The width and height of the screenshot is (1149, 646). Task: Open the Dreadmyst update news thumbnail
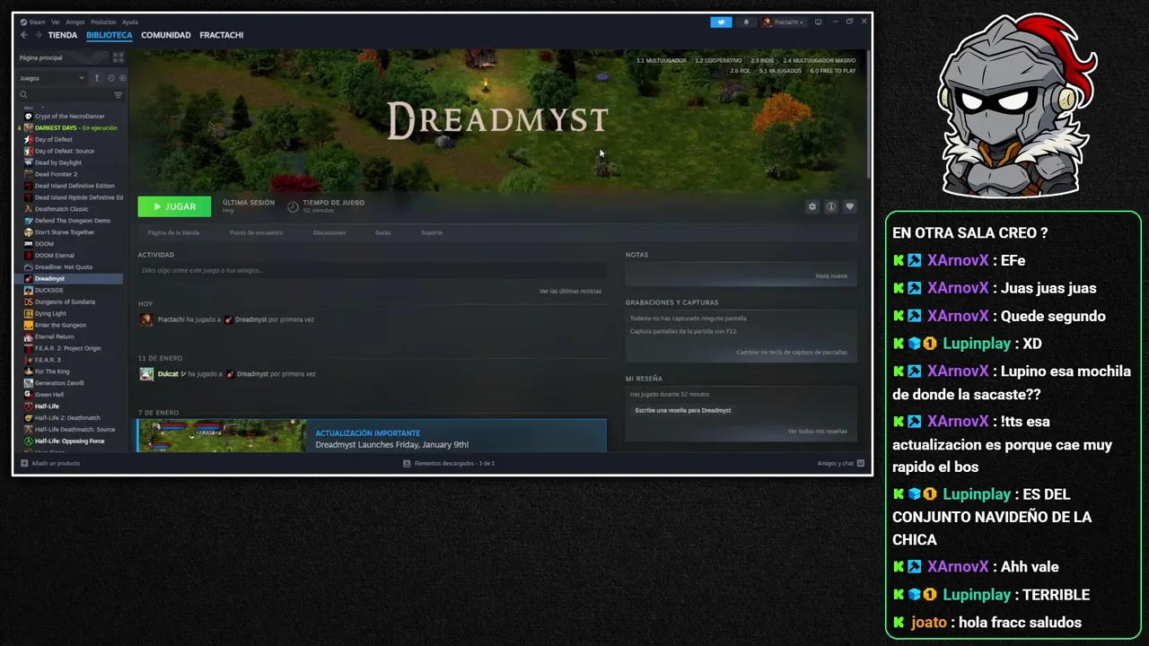tap(222, 436)
